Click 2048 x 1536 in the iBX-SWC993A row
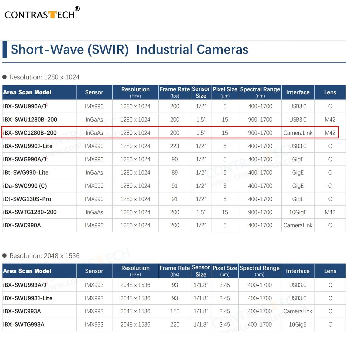The height and width of the screenshot is (346, 346). [135, 311]
